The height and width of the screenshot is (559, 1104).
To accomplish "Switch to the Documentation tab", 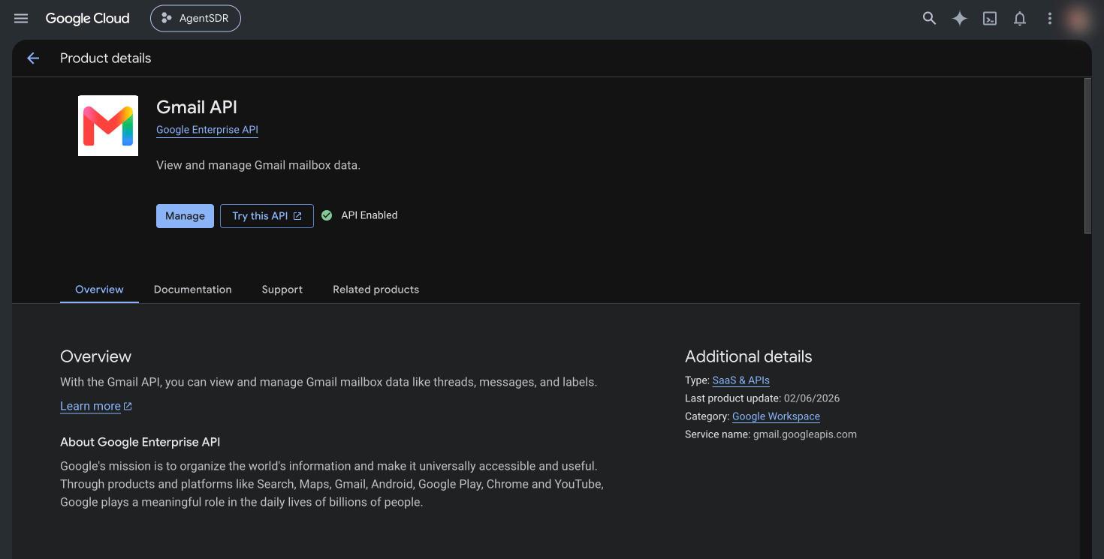I will [x=193, y=289].
